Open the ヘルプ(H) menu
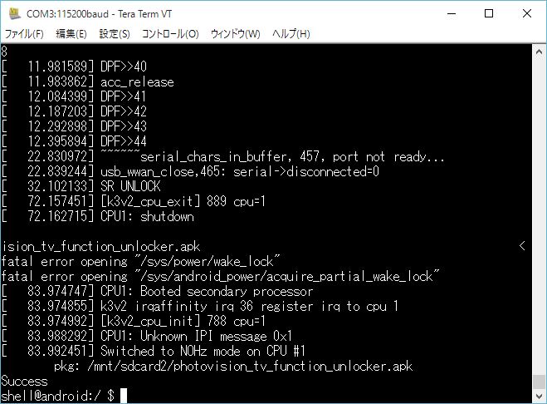This screenshot has width=547, height=404. (291, 34)
